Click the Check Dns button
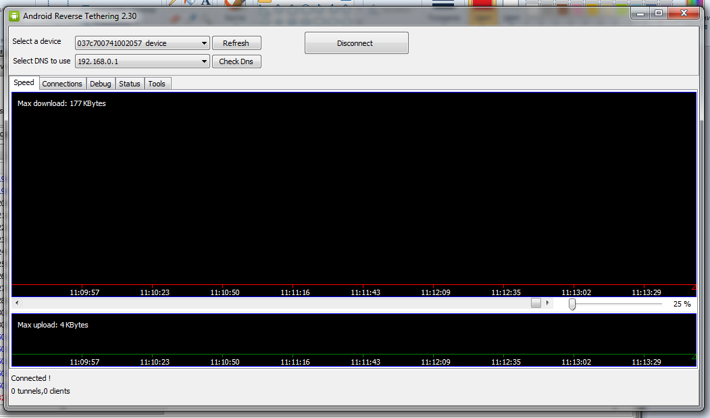 [236, 61]
